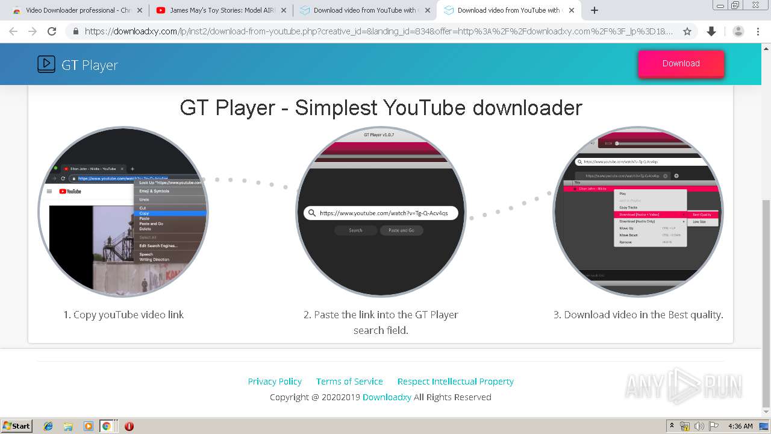Switch to Video Downloader professional tab
This screenshot has width=771, height=434.
[76, 10]
